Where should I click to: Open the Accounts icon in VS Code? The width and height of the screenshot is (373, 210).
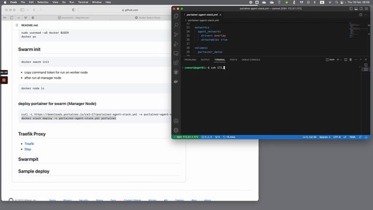coord(176,121)
